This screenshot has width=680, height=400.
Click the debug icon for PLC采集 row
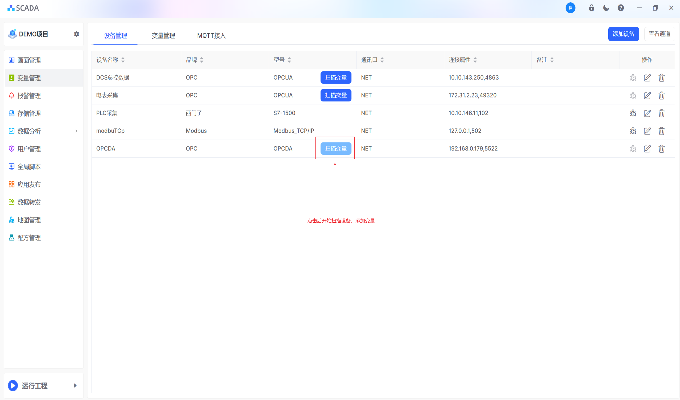point(633,113)
